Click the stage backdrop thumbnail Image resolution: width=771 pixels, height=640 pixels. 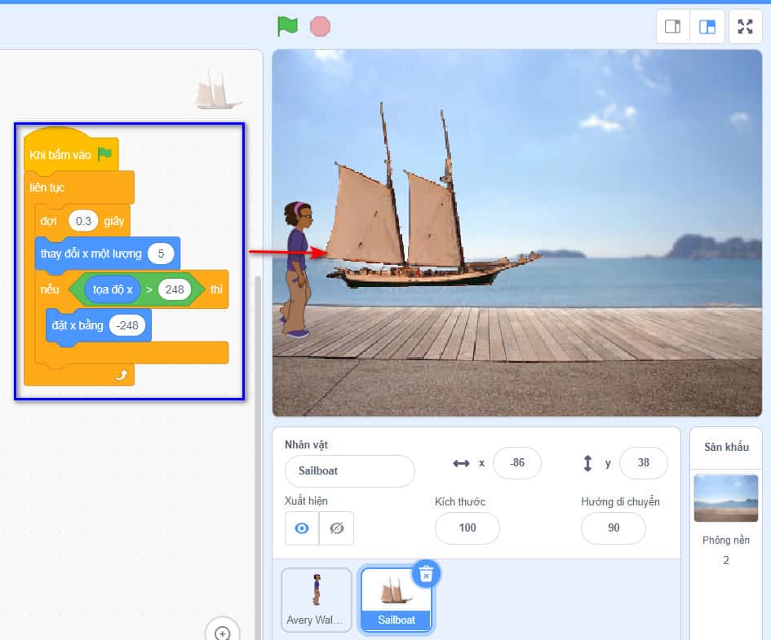[x=725, y=498]
